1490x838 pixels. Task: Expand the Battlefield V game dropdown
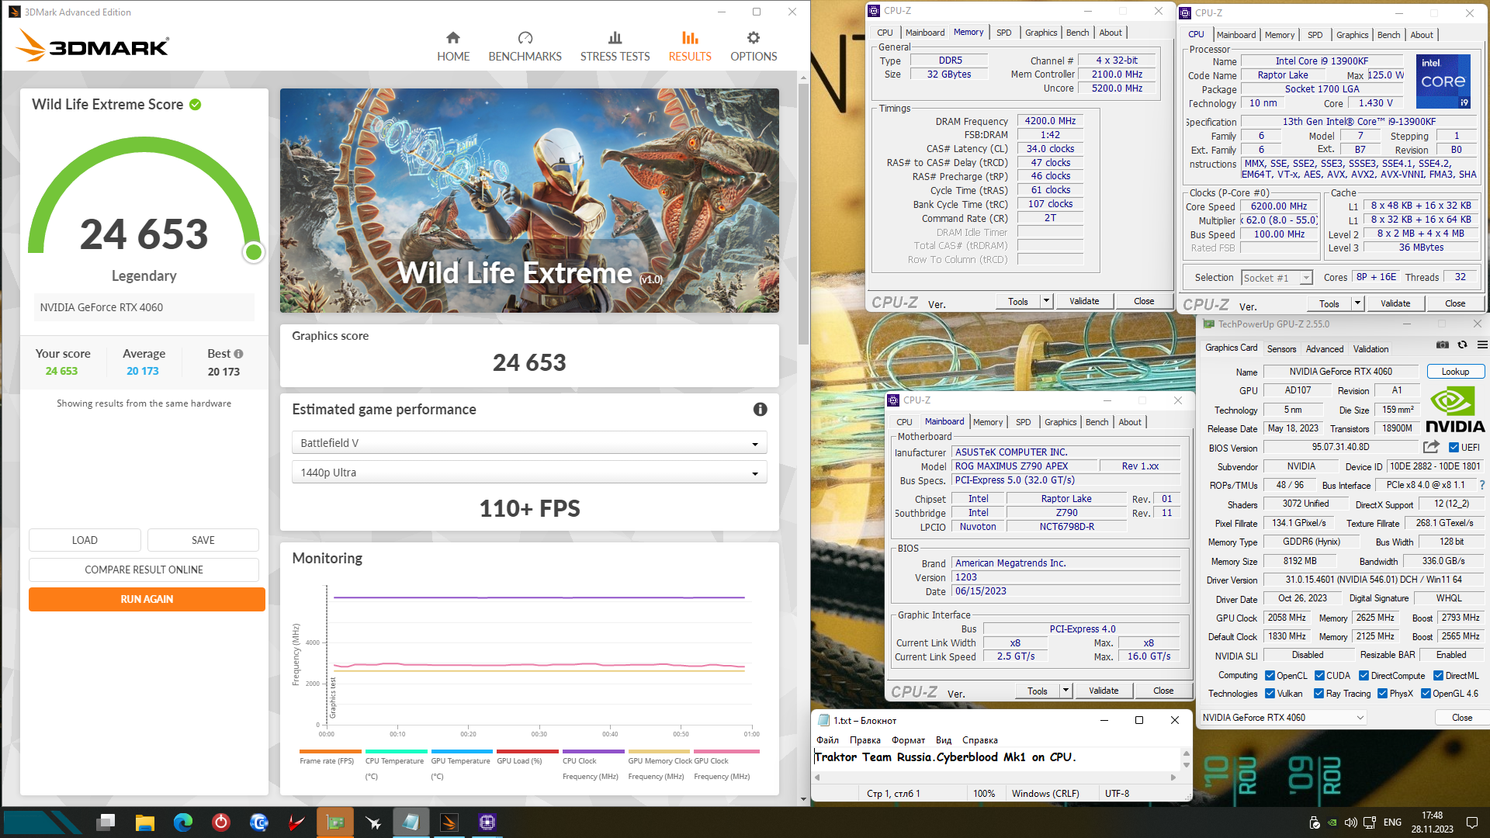coord(529,443)
